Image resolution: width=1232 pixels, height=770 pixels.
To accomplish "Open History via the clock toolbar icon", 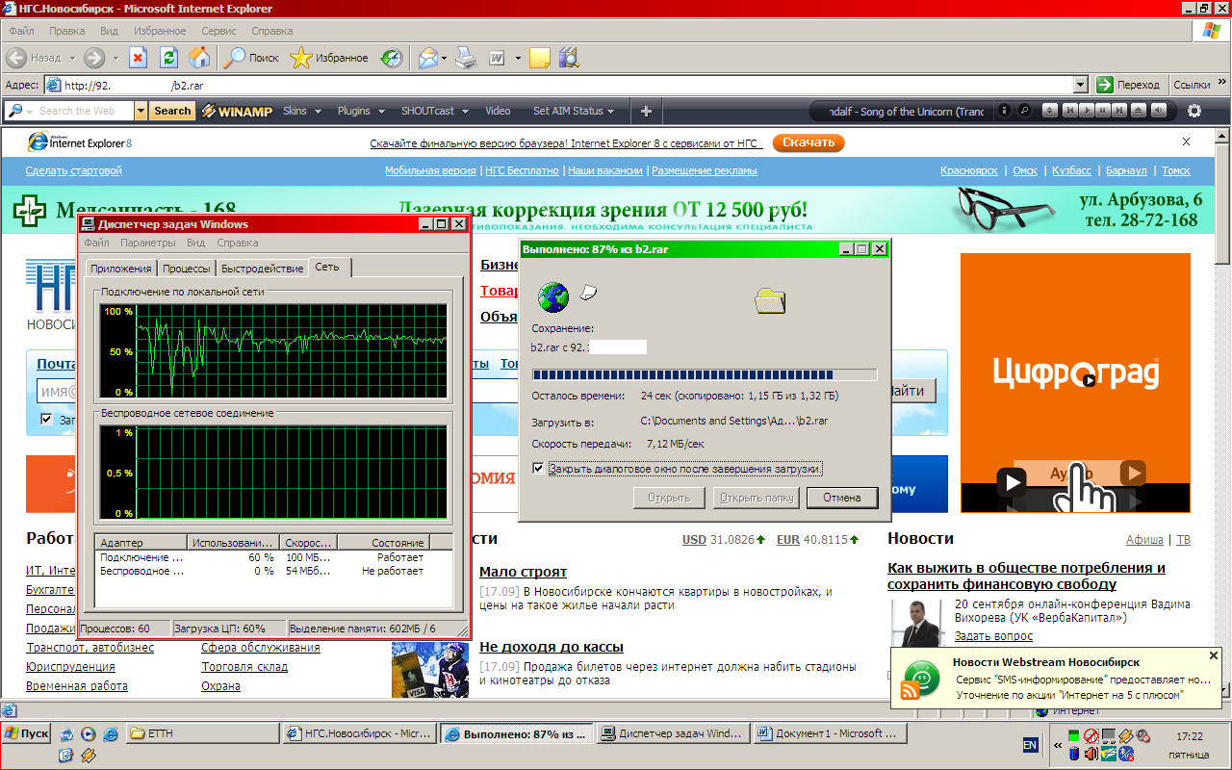I will [392, 58].
